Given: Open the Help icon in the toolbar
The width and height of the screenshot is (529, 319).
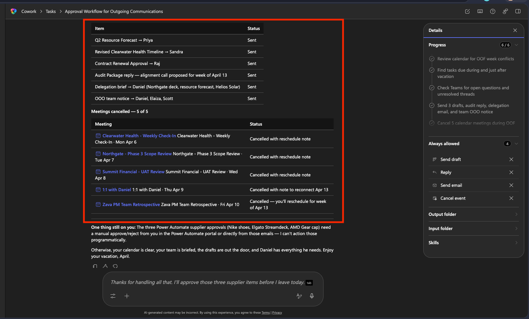Looking at the screenshot, I should (x=493, y=11).
